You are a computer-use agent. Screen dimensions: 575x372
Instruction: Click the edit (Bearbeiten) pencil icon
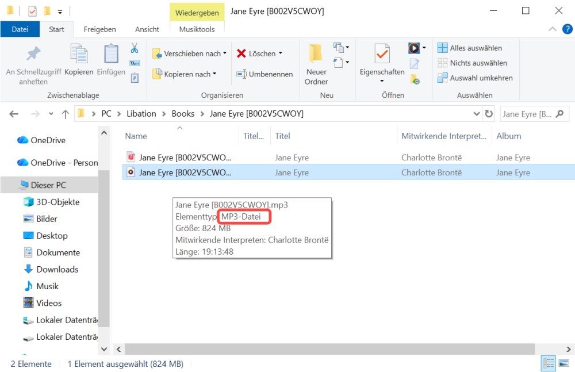(415, 64)
